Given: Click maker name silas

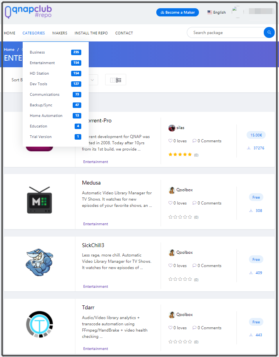Looking at the screenshot, I should pos(180,128).
